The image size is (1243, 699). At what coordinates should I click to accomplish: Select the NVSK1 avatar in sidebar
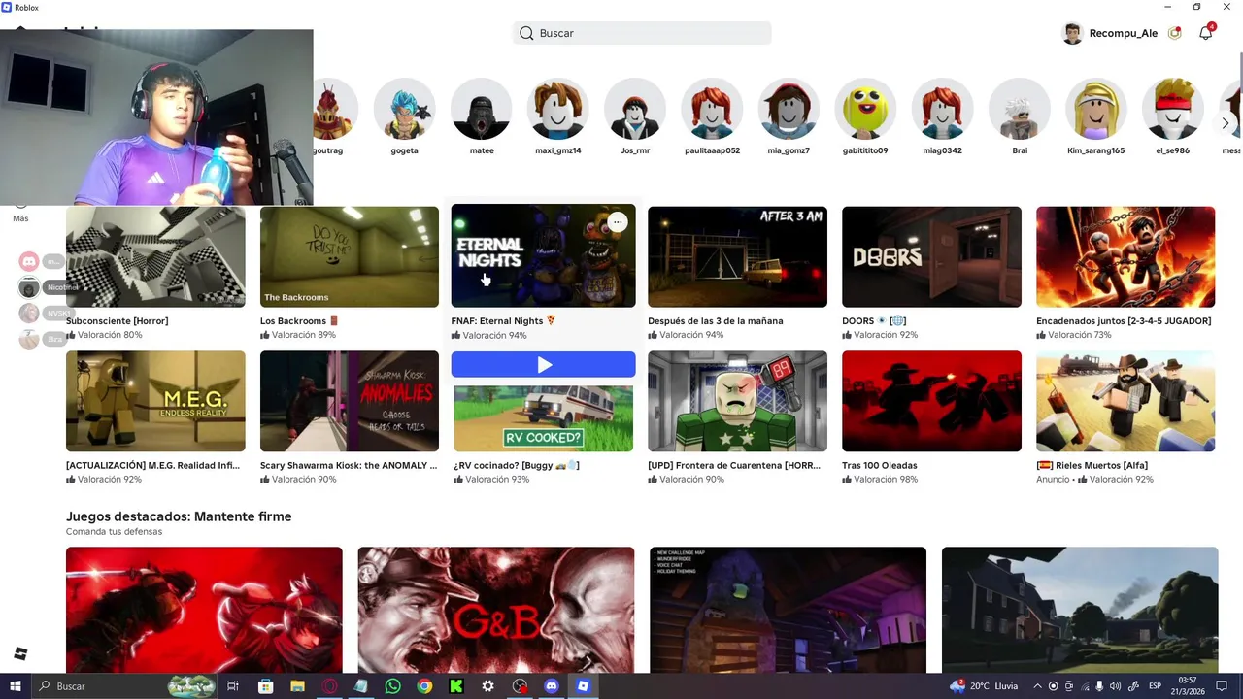[x=29, y=313]
